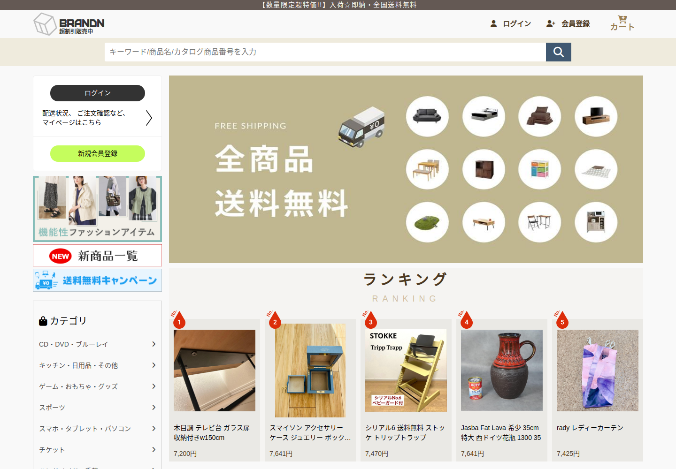Click the delivery truck ¥0 icon
The height and width of the screenshot is (469, 676).
[x=361, y=127]
